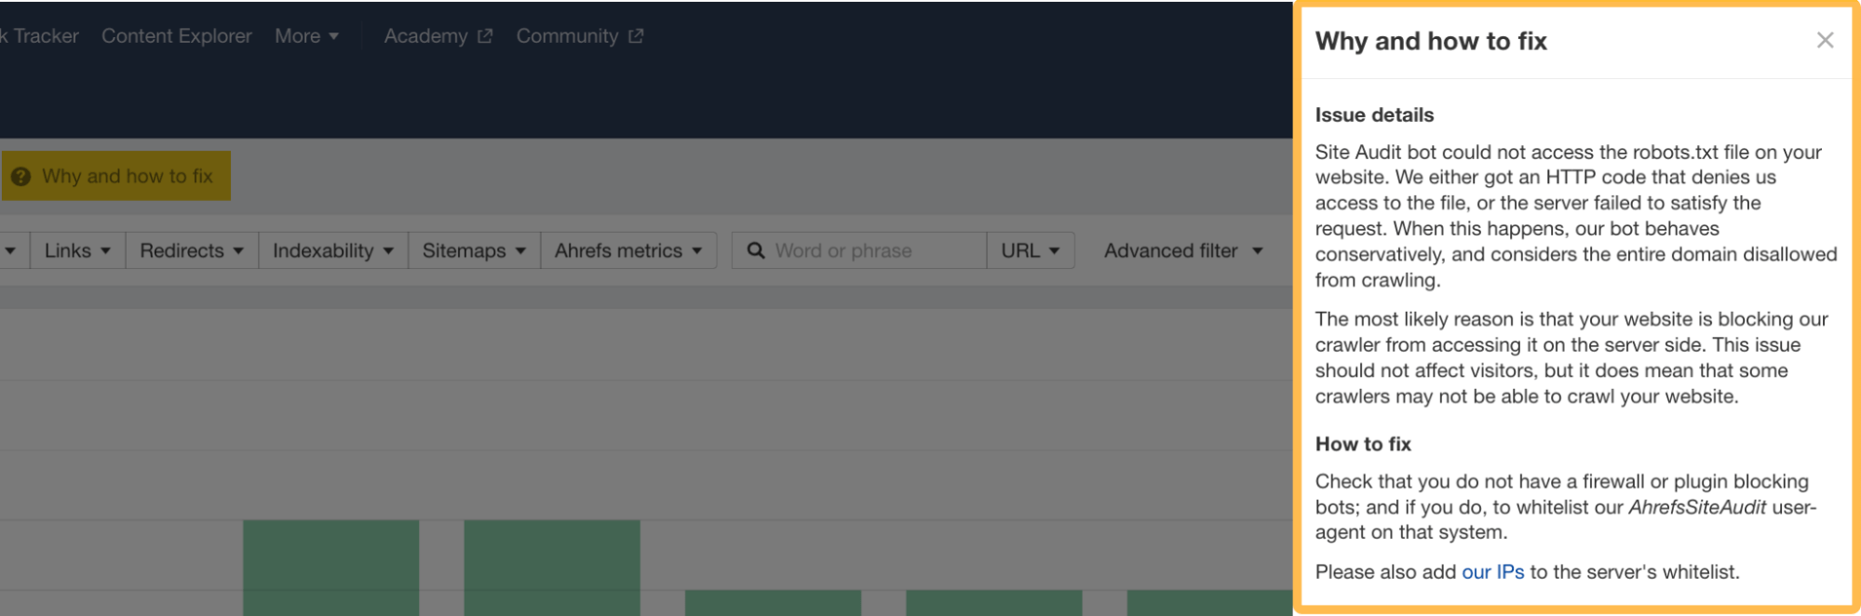1861x616 pixels.
Task: Select Content Explorer in the top navigation
Action: tap(176, 35)
